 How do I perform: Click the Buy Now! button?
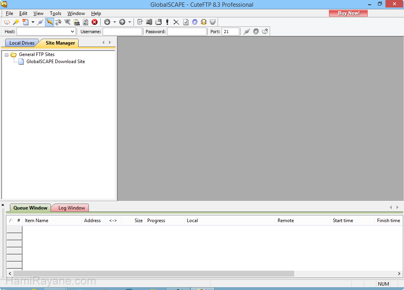coord(348,13)
